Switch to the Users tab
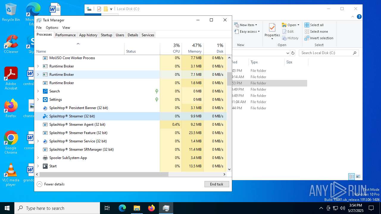Screen dimensions: 381x214 (x=120, y=35)
